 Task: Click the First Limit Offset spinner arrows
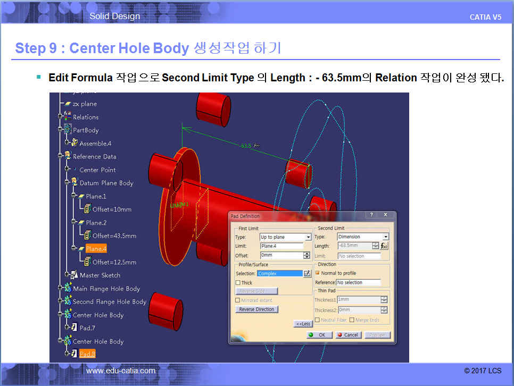(306, 255)
